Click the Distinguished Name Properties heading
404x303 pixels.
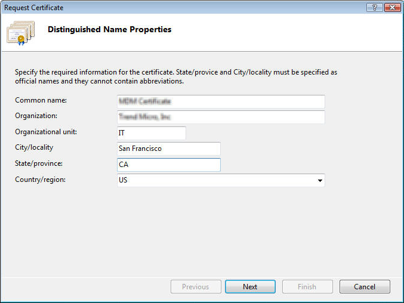(x=109, y=29)
